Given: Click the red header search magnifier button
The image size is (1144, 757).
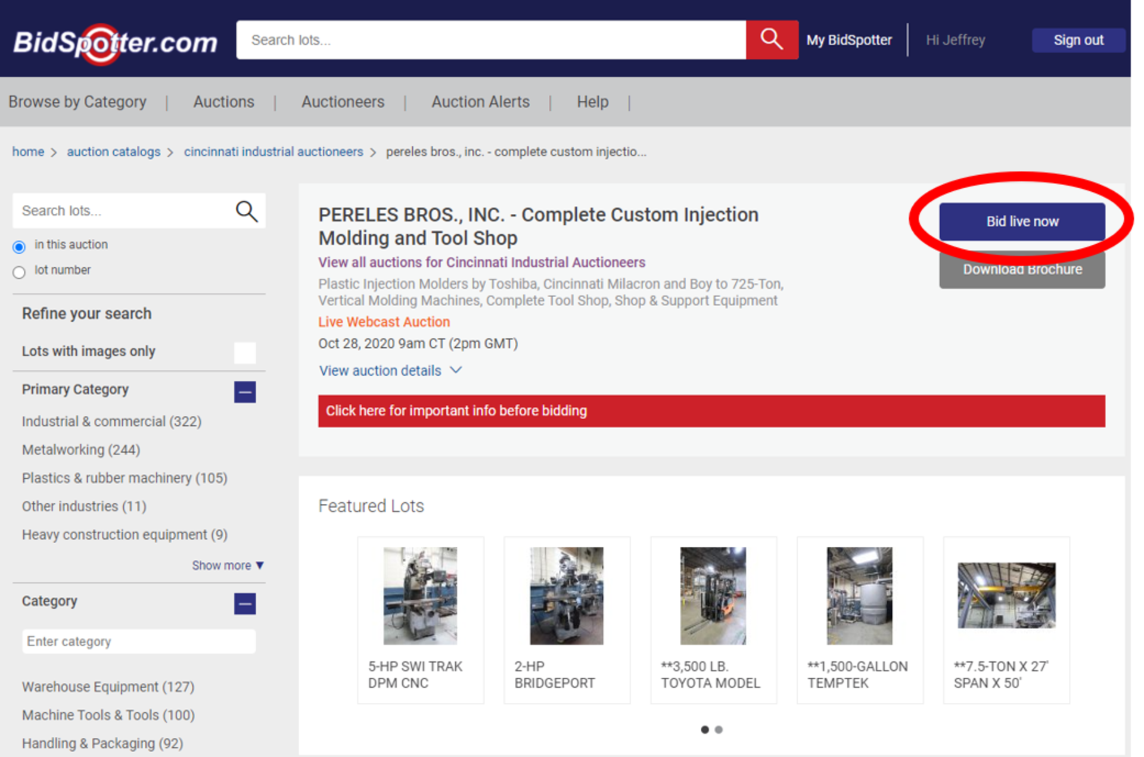Looking at the screenshot, I should 772,40.
